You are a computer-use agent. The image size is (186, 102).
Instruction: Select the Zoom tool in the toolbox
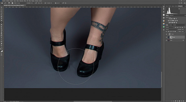pyautogui.click(x=2, y=45)
